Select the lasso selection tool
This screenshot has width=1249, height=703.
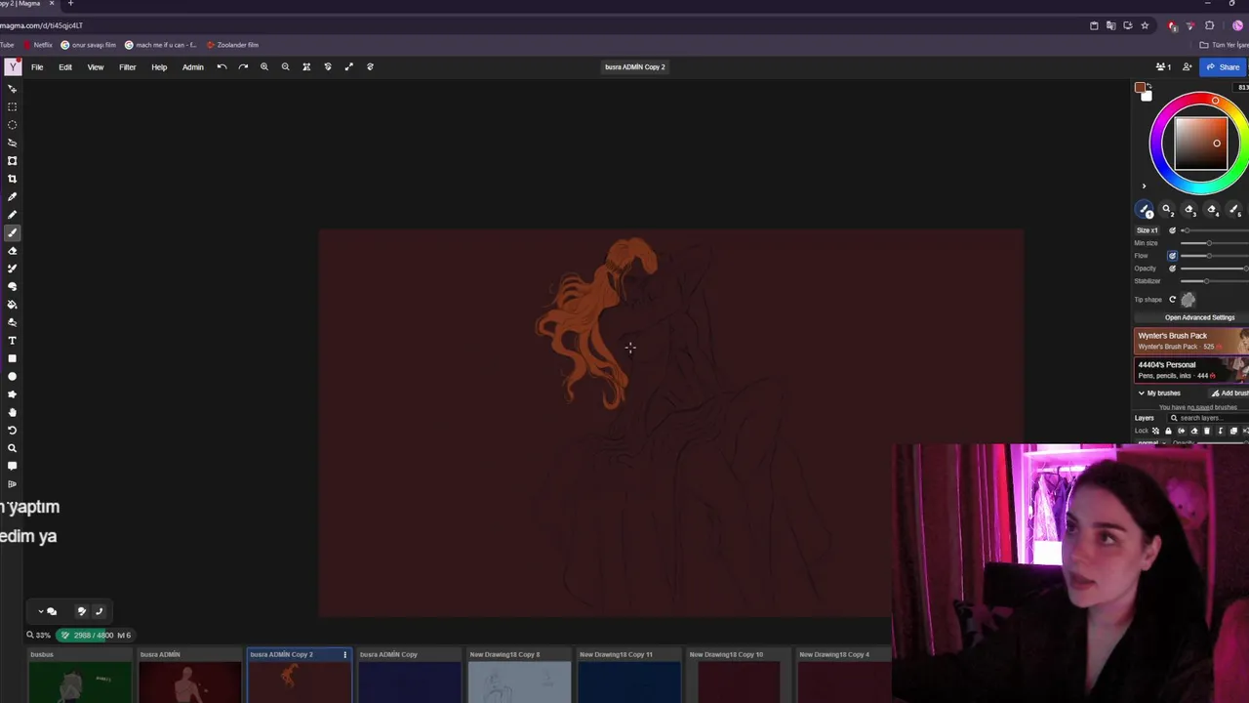(x=13, y=143)
